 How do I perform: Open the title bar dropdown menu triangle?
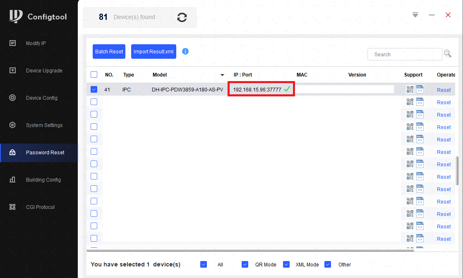pos(415,15)
